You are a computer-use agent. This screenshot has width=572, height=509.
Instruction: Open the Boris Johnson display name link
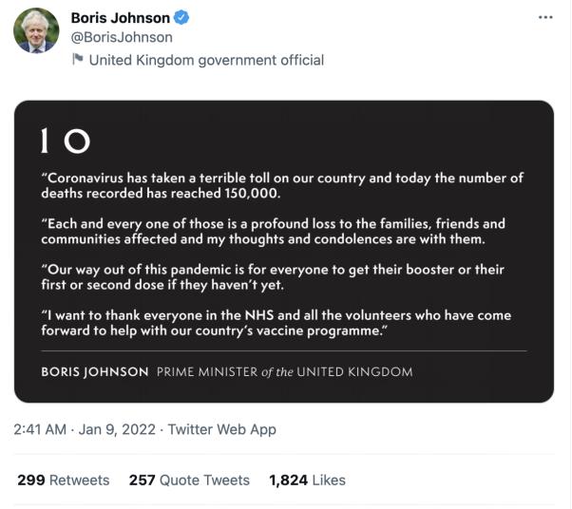point(121,18)
